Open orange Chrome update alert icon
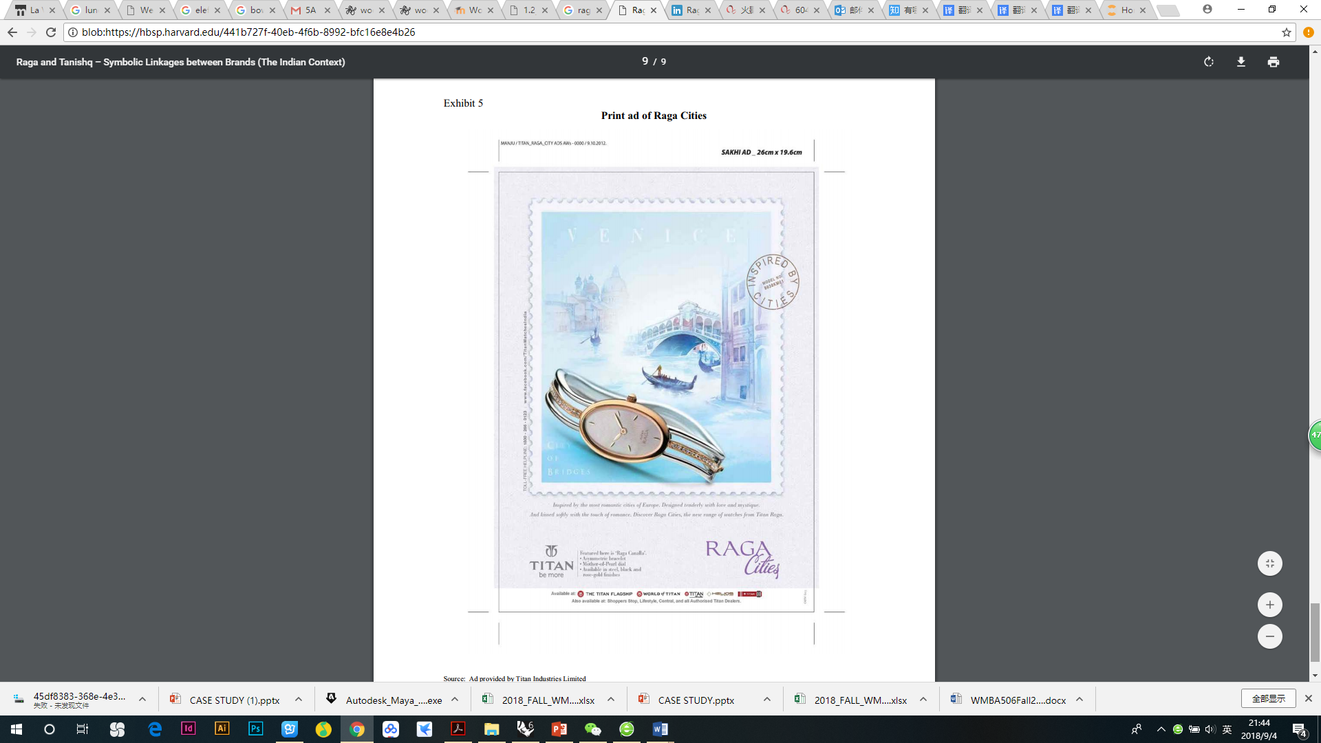 point(1308,32)
